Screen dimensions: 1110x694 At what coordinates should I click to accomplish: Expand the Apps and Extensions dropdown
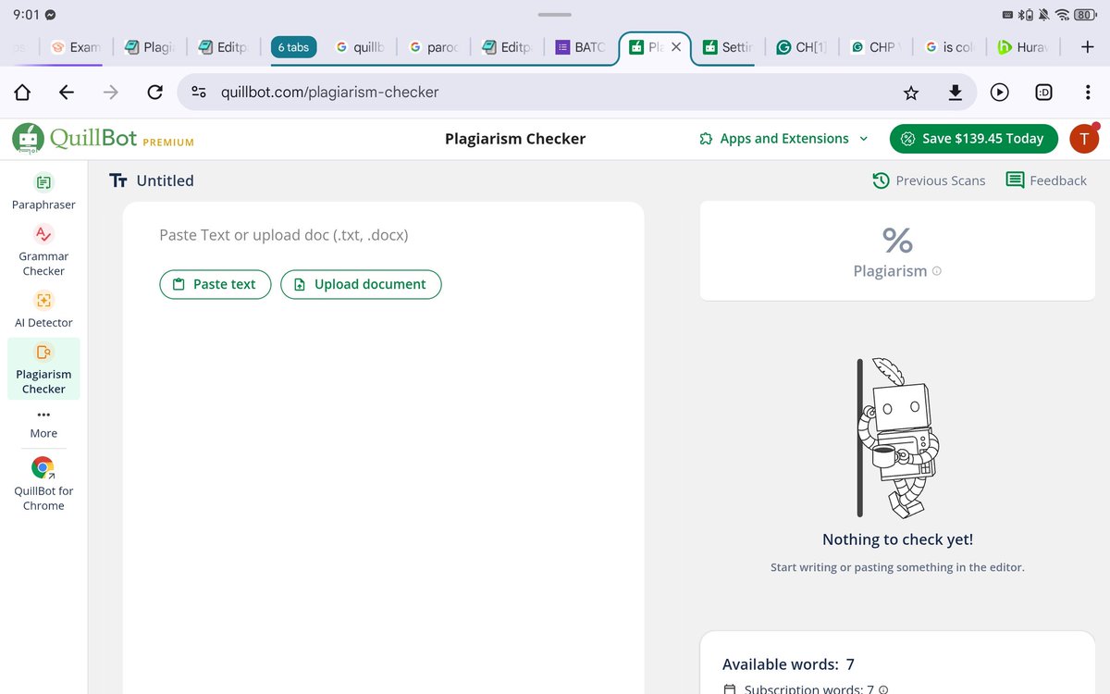click(x=784, y=139)
